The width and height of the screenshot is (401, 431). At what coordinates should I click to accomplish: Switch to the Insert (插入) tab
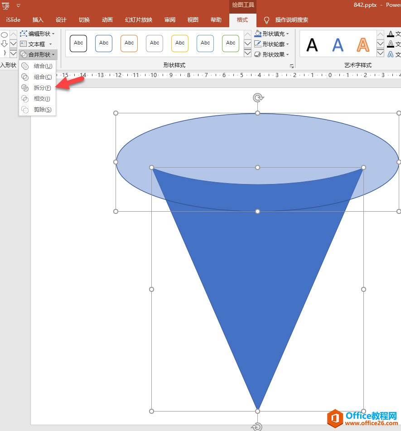pos(38,20)
